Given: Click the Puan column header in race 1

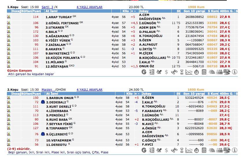Looking at the screenshot, I should [36, 11].
